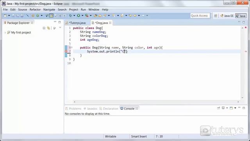Screen dimensions: 250x141
Task: Select the Dog.java editor tab
Action: [102, 23]
